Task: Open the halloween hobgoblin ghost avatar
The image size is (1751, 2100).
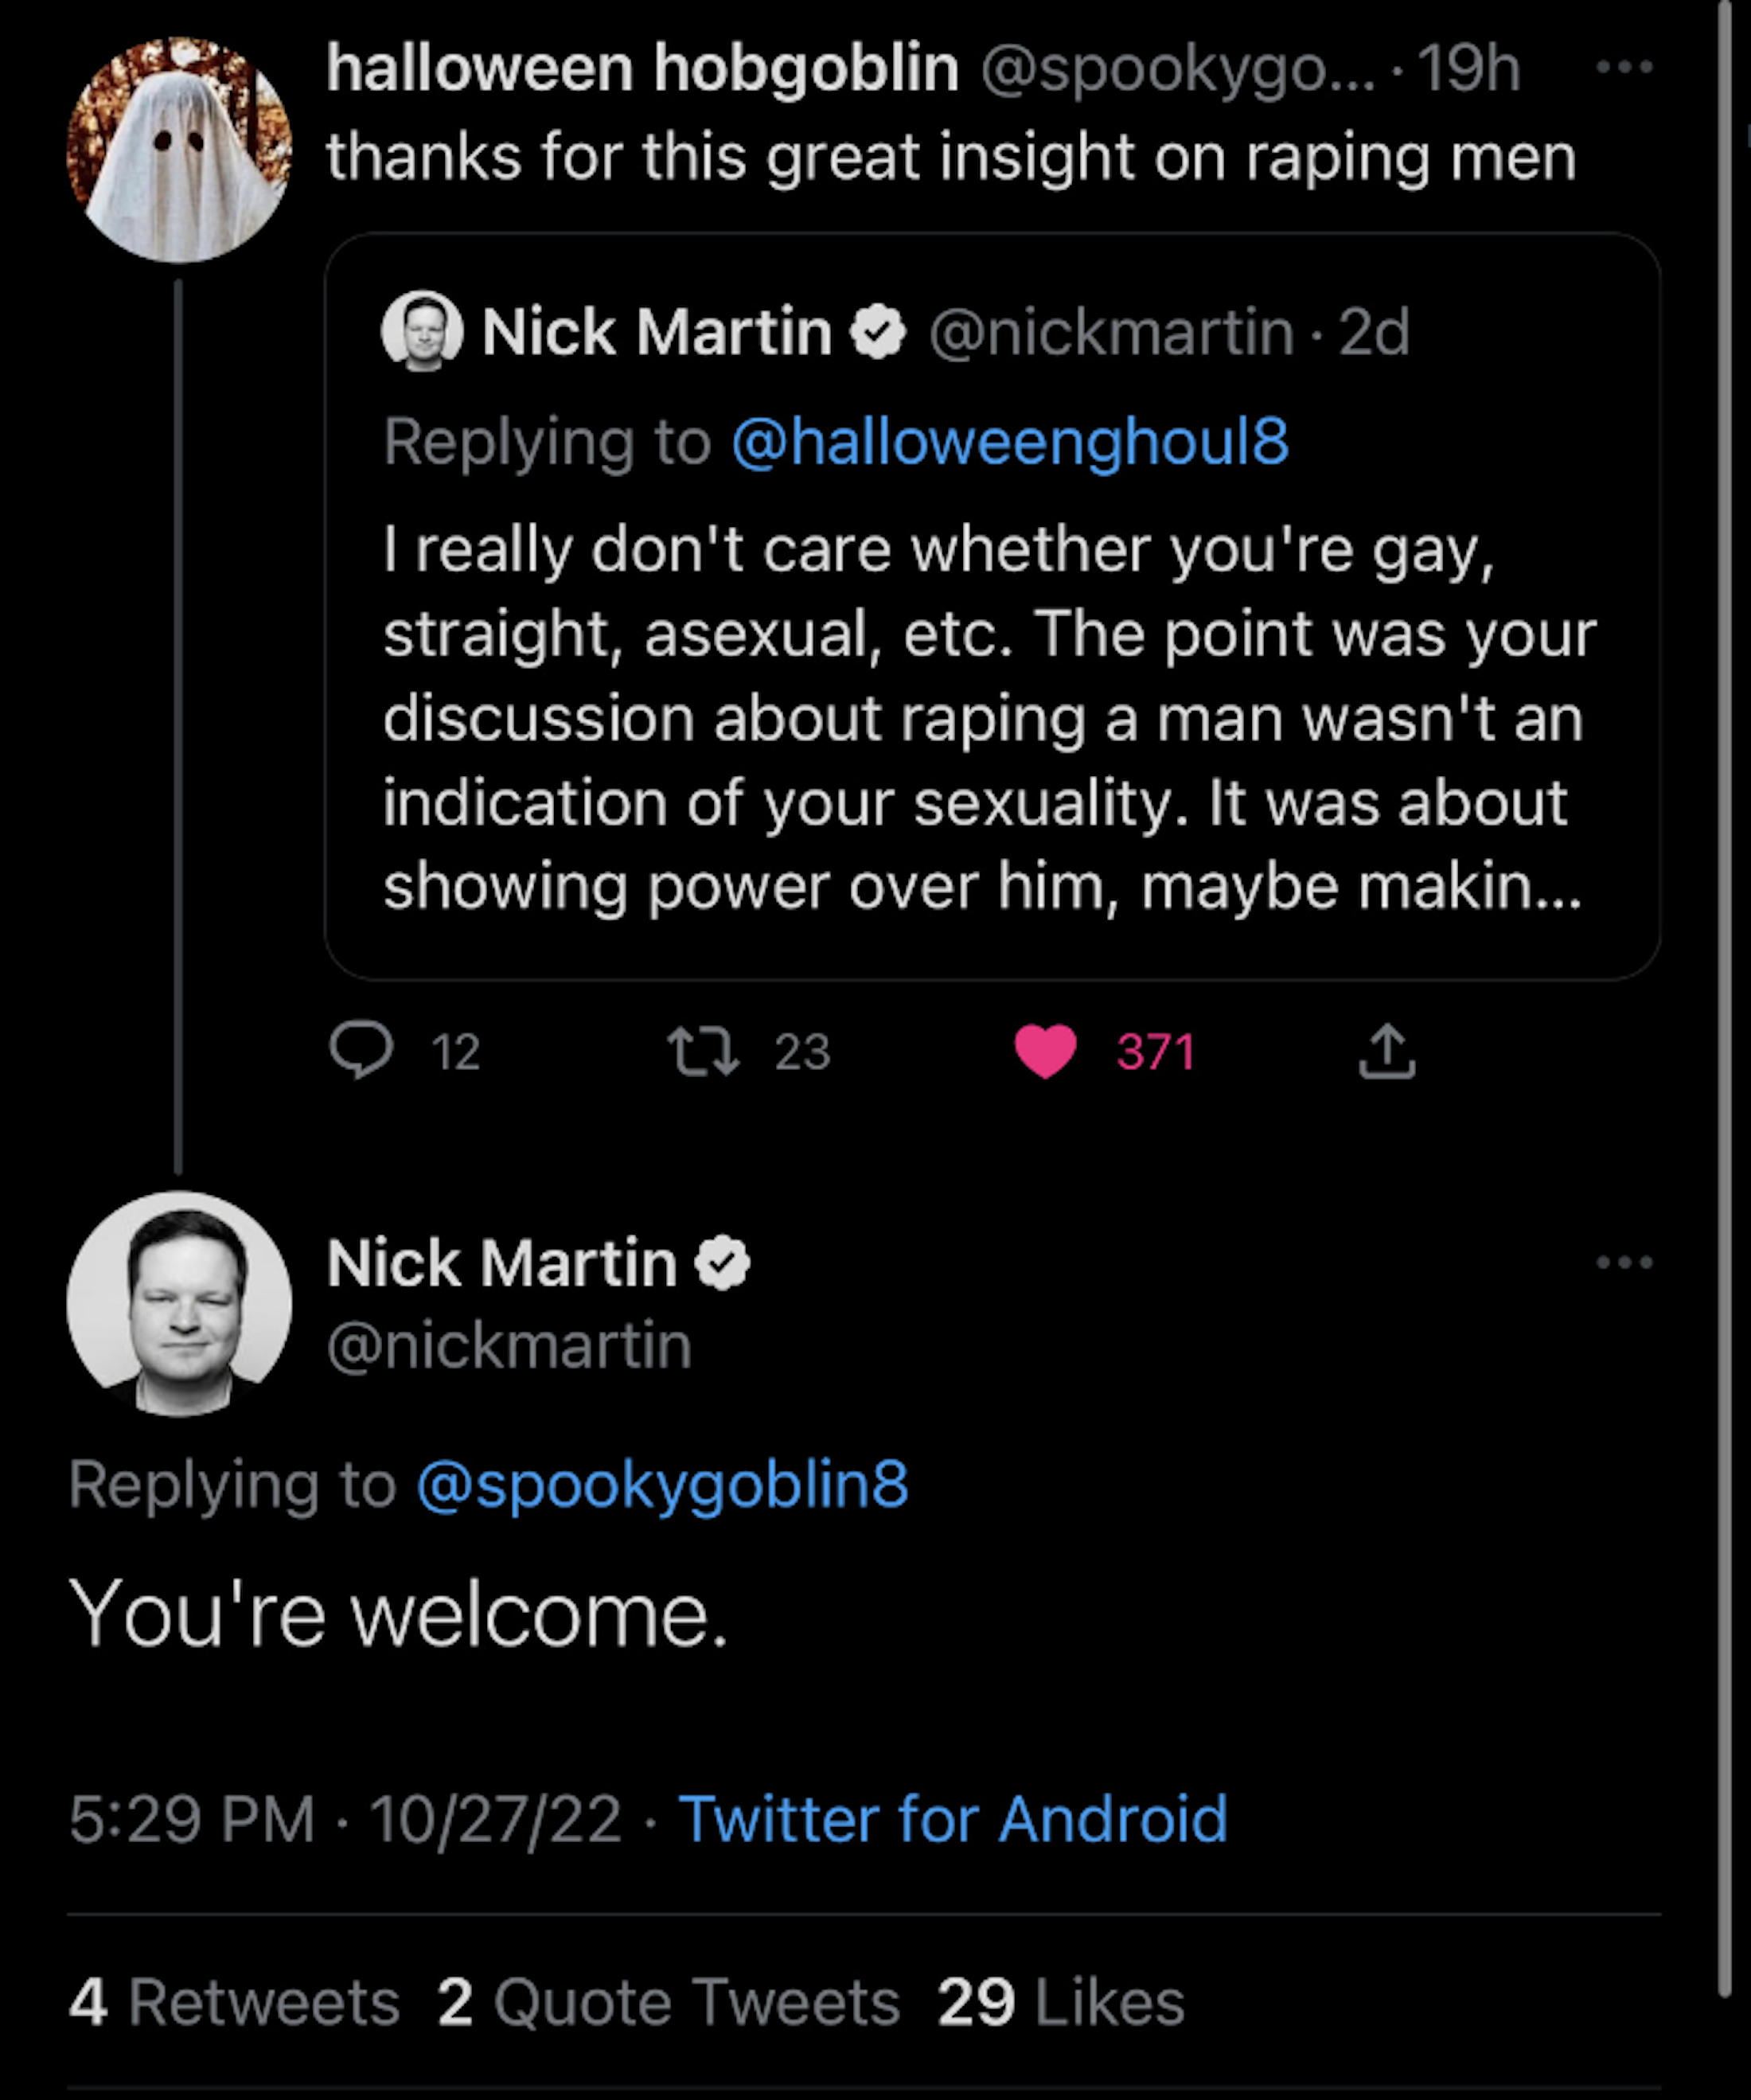Action: coord(180,150)
